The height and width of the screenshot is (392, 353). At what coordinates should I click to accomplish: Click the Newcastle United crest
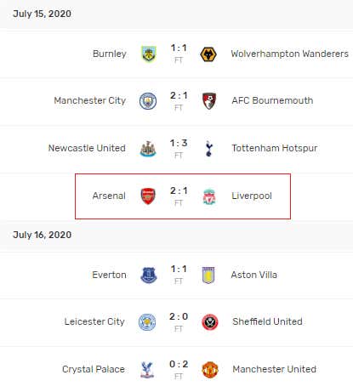click(148, 149)
